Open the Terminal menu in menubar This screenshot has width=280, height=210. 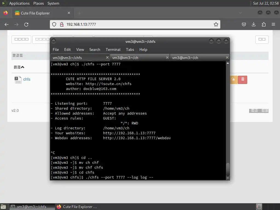pyautogui.click(x=113, y=50)
